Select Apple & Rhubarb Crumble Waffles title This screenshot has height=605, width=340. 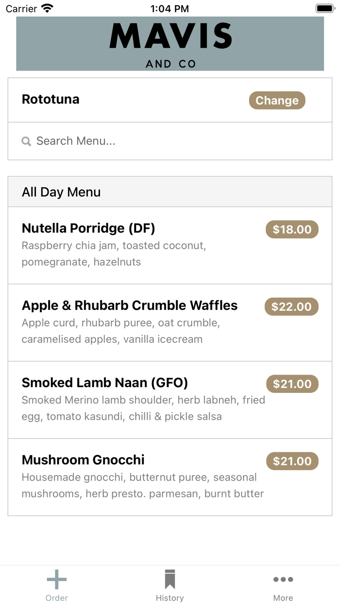click(x=130, y=305)
